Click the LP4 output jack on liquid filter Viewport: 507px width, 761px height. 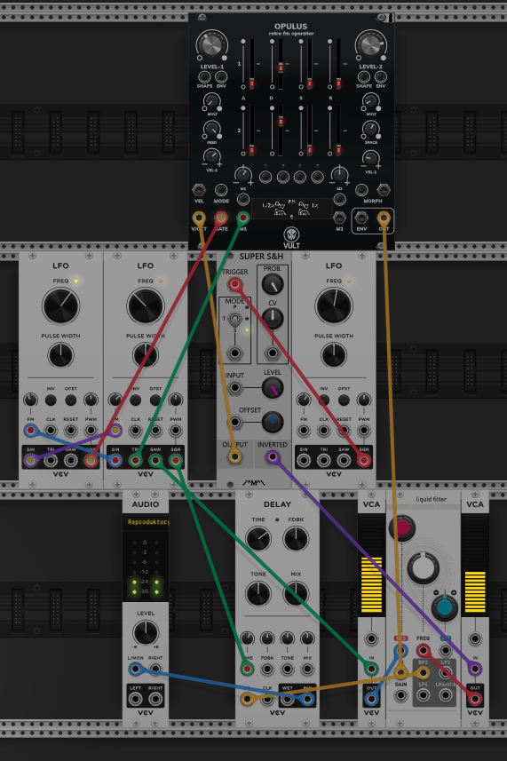[x=423, y=695]
